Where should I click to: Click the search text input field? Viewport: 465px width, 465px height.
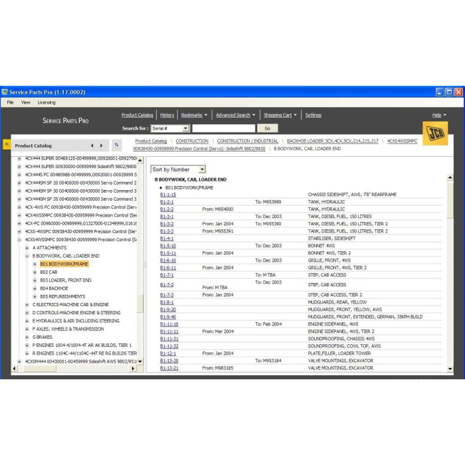tap(224, 128)
